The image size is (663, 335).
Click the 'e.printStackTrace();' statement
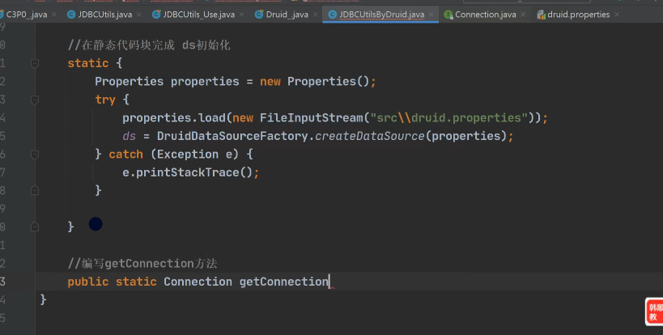191,172
